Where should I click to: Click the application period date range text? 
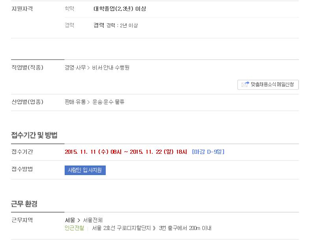pos(126,152)
